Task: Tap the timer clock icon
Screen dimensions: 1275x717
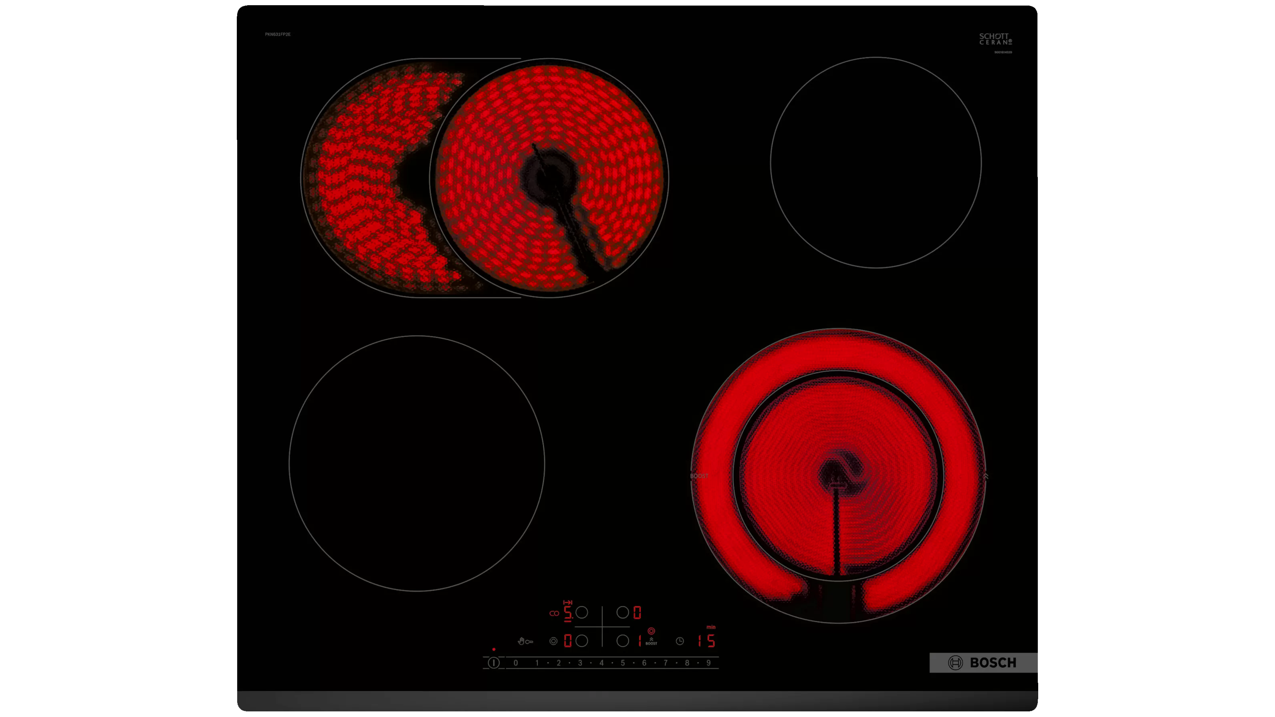Action: tap(680, 641)
